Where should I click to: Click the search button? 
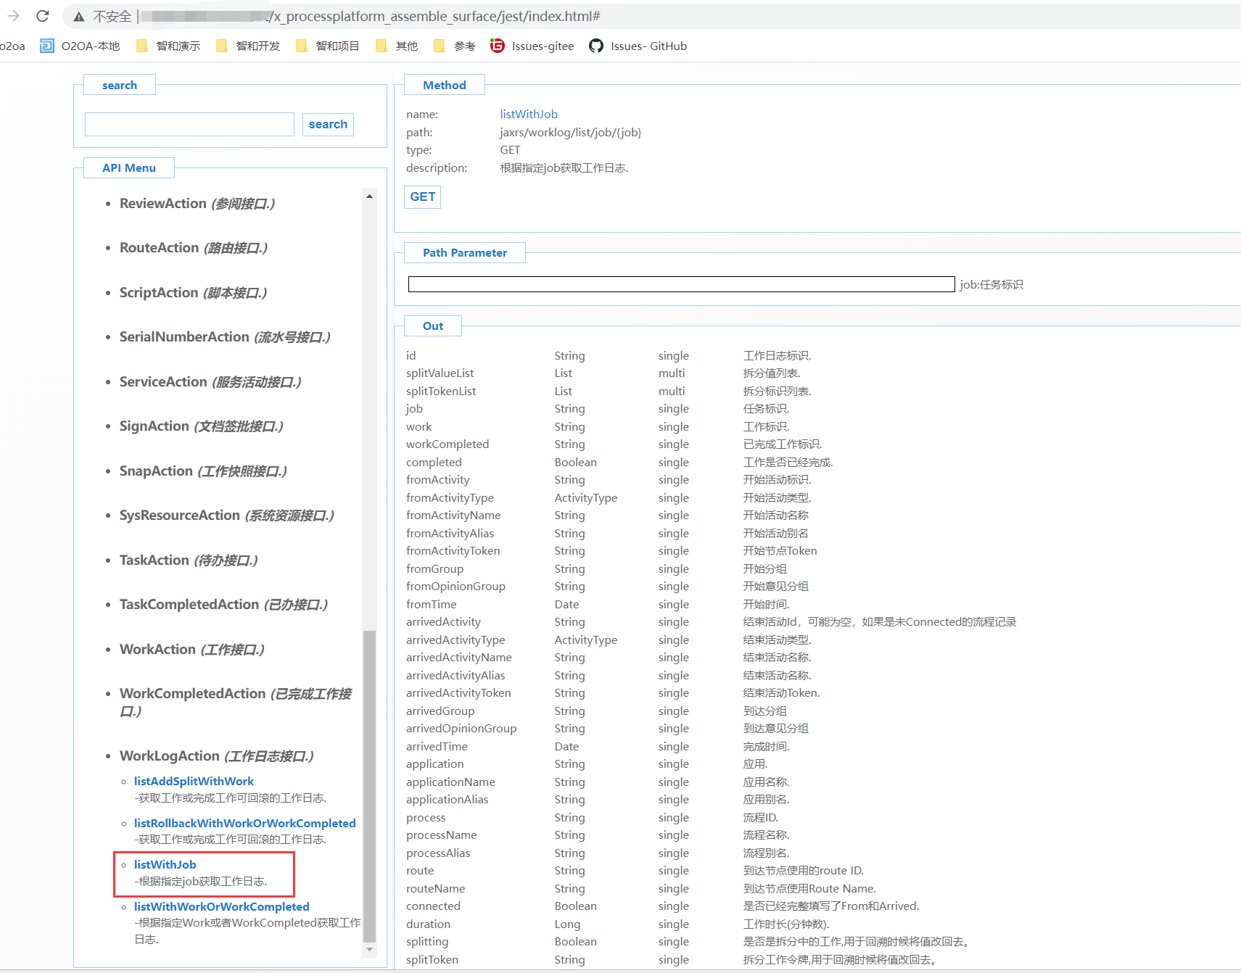pyautogui.click(x=328, y=125)
